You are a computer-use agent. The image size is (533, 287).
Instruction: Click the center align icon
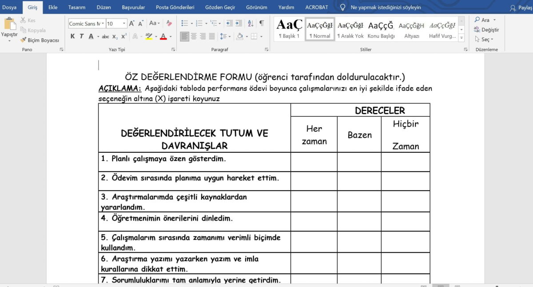pos(194,36)
